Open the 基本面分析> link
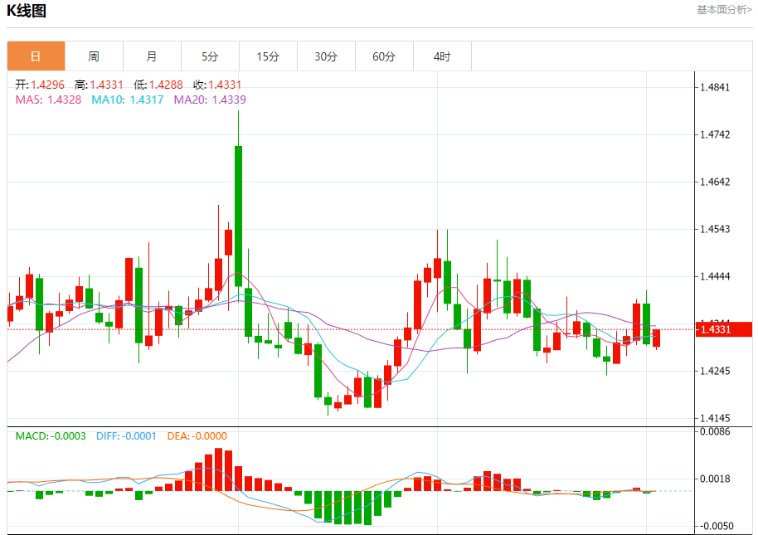Image resolution: width=758 pixels, height=535 pixels. (724, 10)
